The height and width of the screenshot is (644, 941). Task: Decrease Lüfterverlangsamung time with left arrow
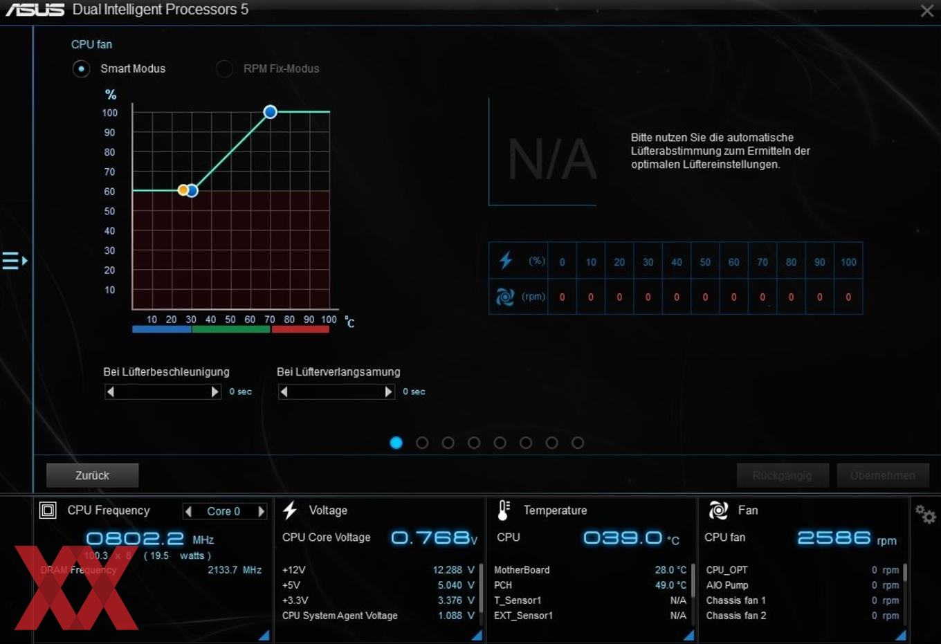[x=284, y=392]
